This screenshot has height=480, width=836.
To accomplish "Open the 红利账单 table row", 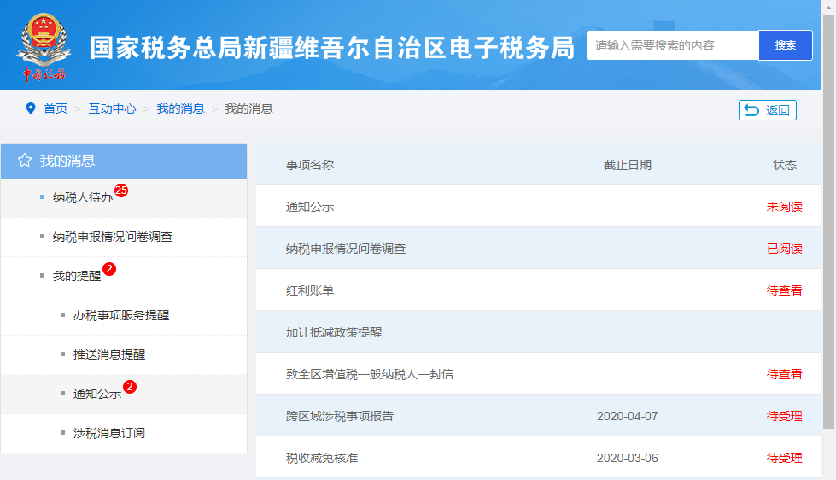I will (x=539, y=290).
